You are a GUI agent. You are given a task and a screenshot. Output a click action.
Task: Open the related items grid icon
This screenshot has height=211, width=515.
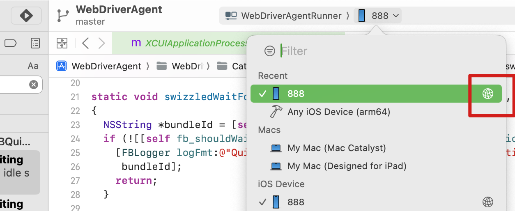point(62,43)
